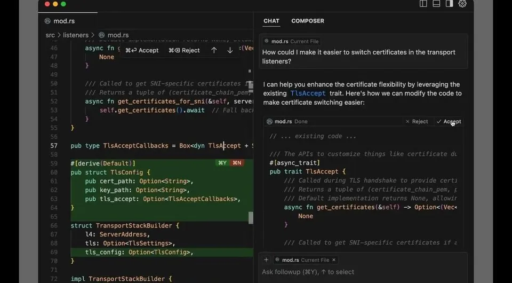512x283 pixels.
Task: Click the file icon on mod.rs tab
Action: click(47, 21)
